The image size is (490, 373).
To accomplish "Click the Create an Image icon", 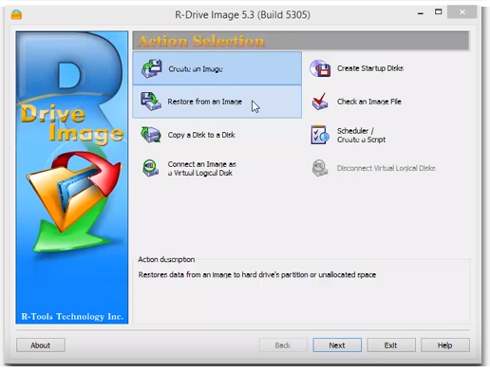I will pyautogui.click(x=152, y=68).
